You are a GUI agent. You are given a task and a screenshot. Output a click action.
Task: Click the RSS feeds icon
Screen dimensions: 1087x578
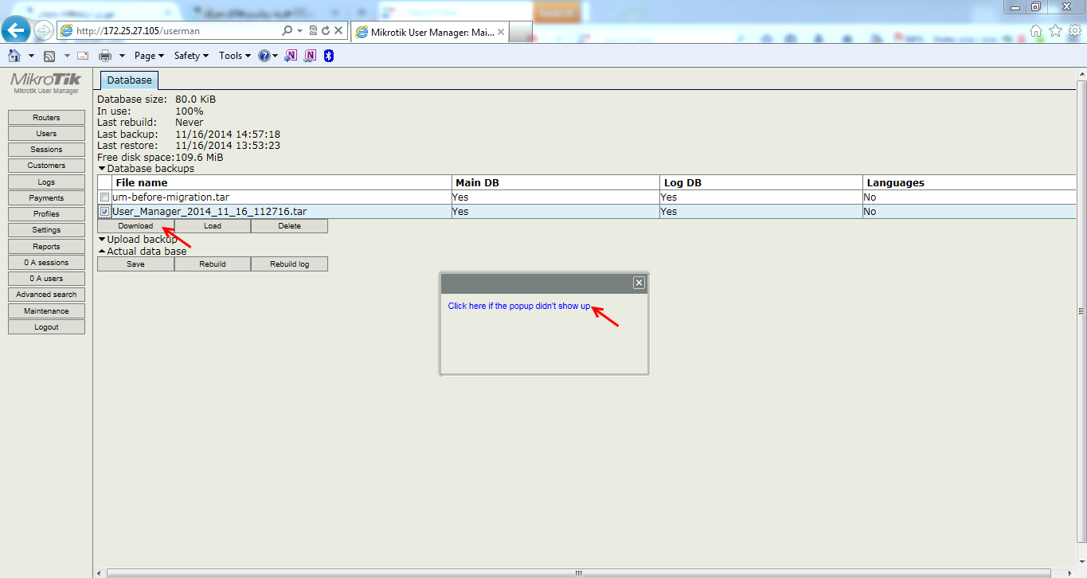[x=49, y=56]
